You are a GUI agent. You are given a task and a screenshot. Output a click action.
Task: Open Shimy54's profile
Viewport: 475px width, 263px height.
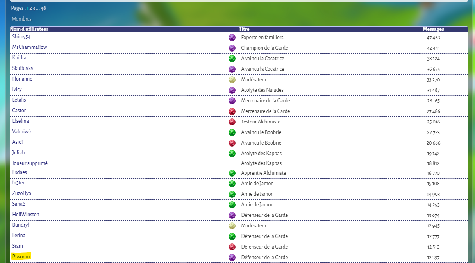(x=21, y=37)
